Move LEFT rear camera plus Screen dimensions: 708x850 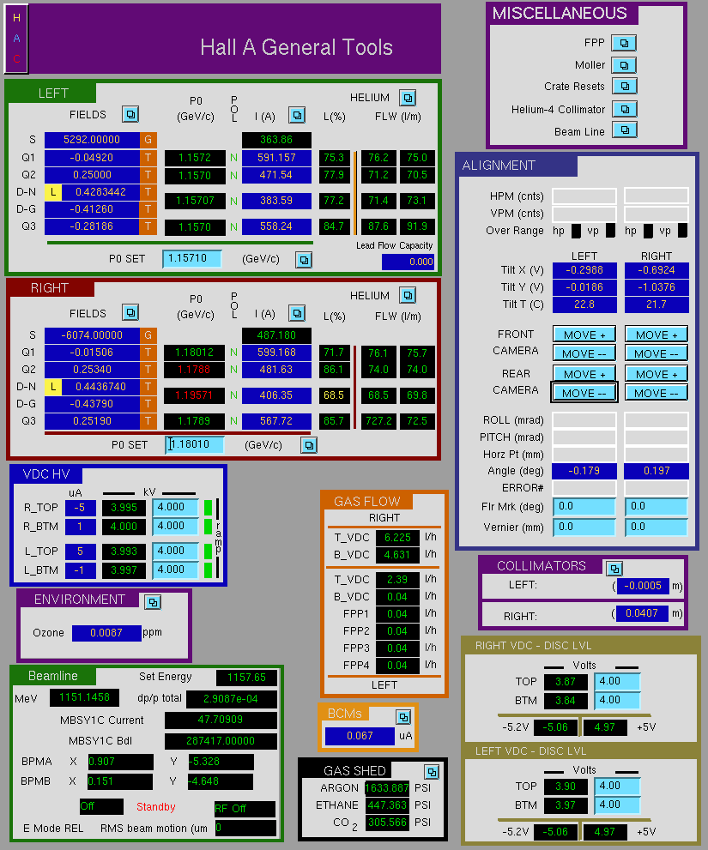pos(584,373)
